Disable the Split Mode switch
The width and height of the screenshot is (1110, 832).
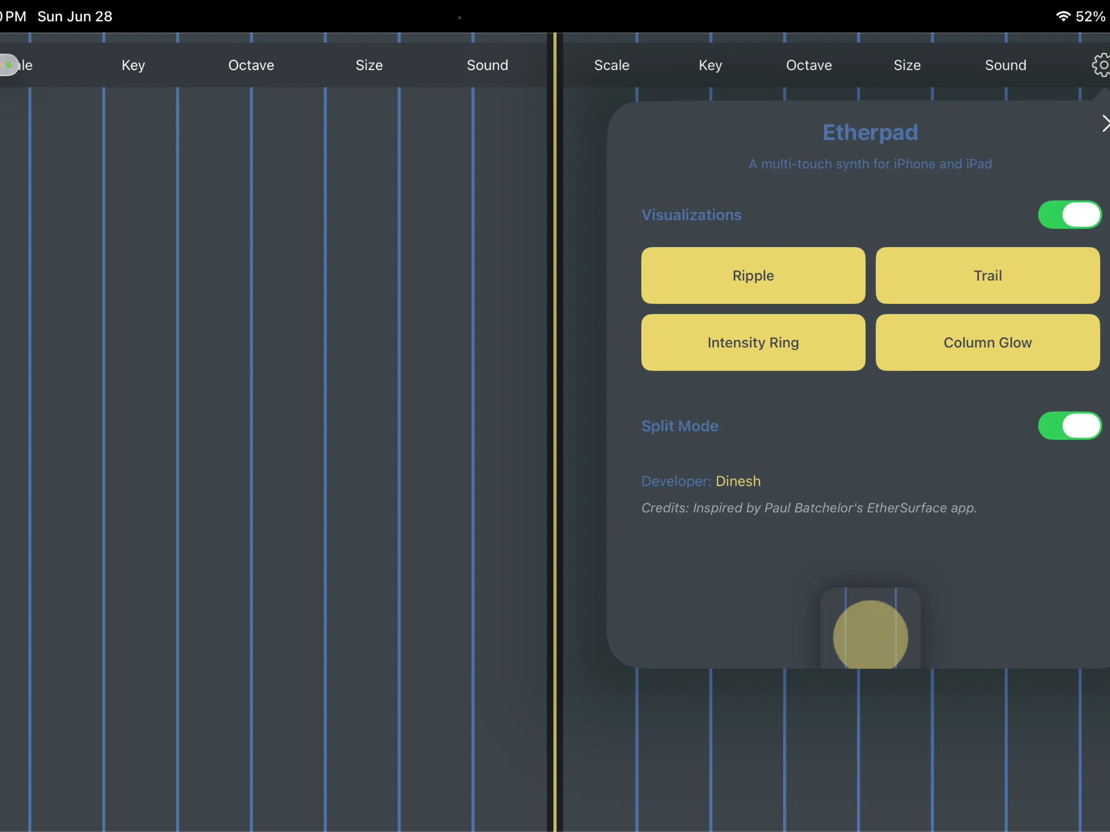pos(1069,426)
